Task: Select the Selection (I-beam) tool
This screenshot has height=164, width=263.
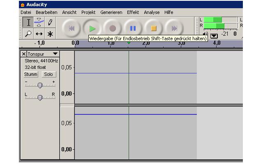Action: coord(28,23)
